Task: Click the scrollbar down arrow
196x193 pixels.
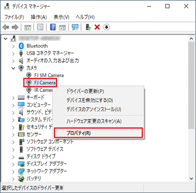Action: (x=191, y=179)
